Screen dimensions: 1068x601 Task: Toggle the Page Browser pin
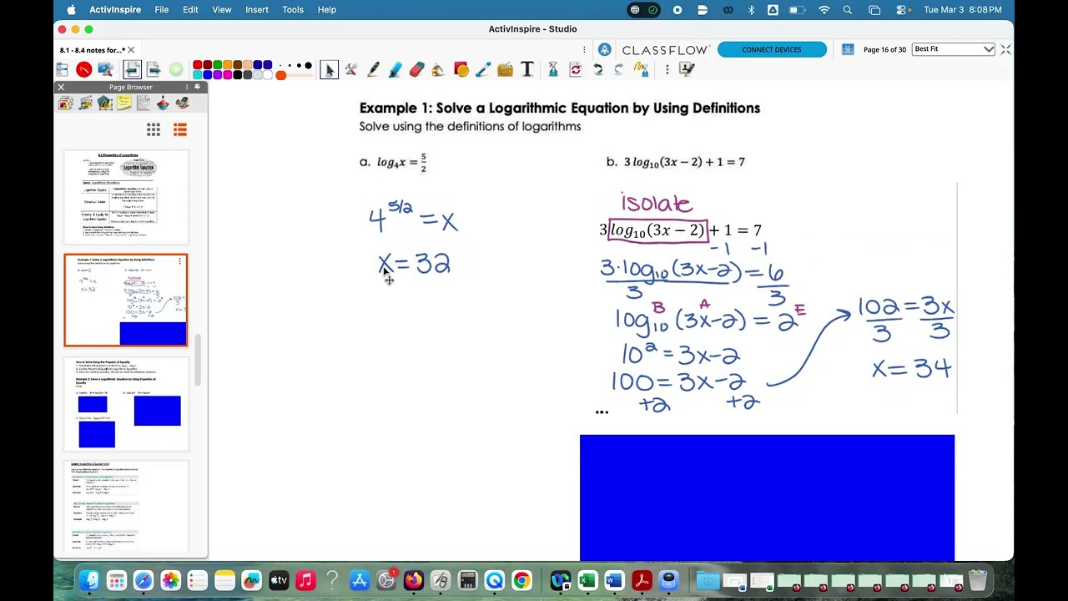(x=197, y=87)
